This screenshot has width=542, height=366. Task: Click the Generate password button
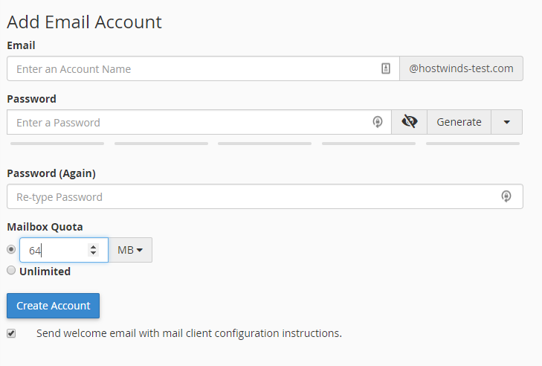pyautogui.click(x=459, y=122)
